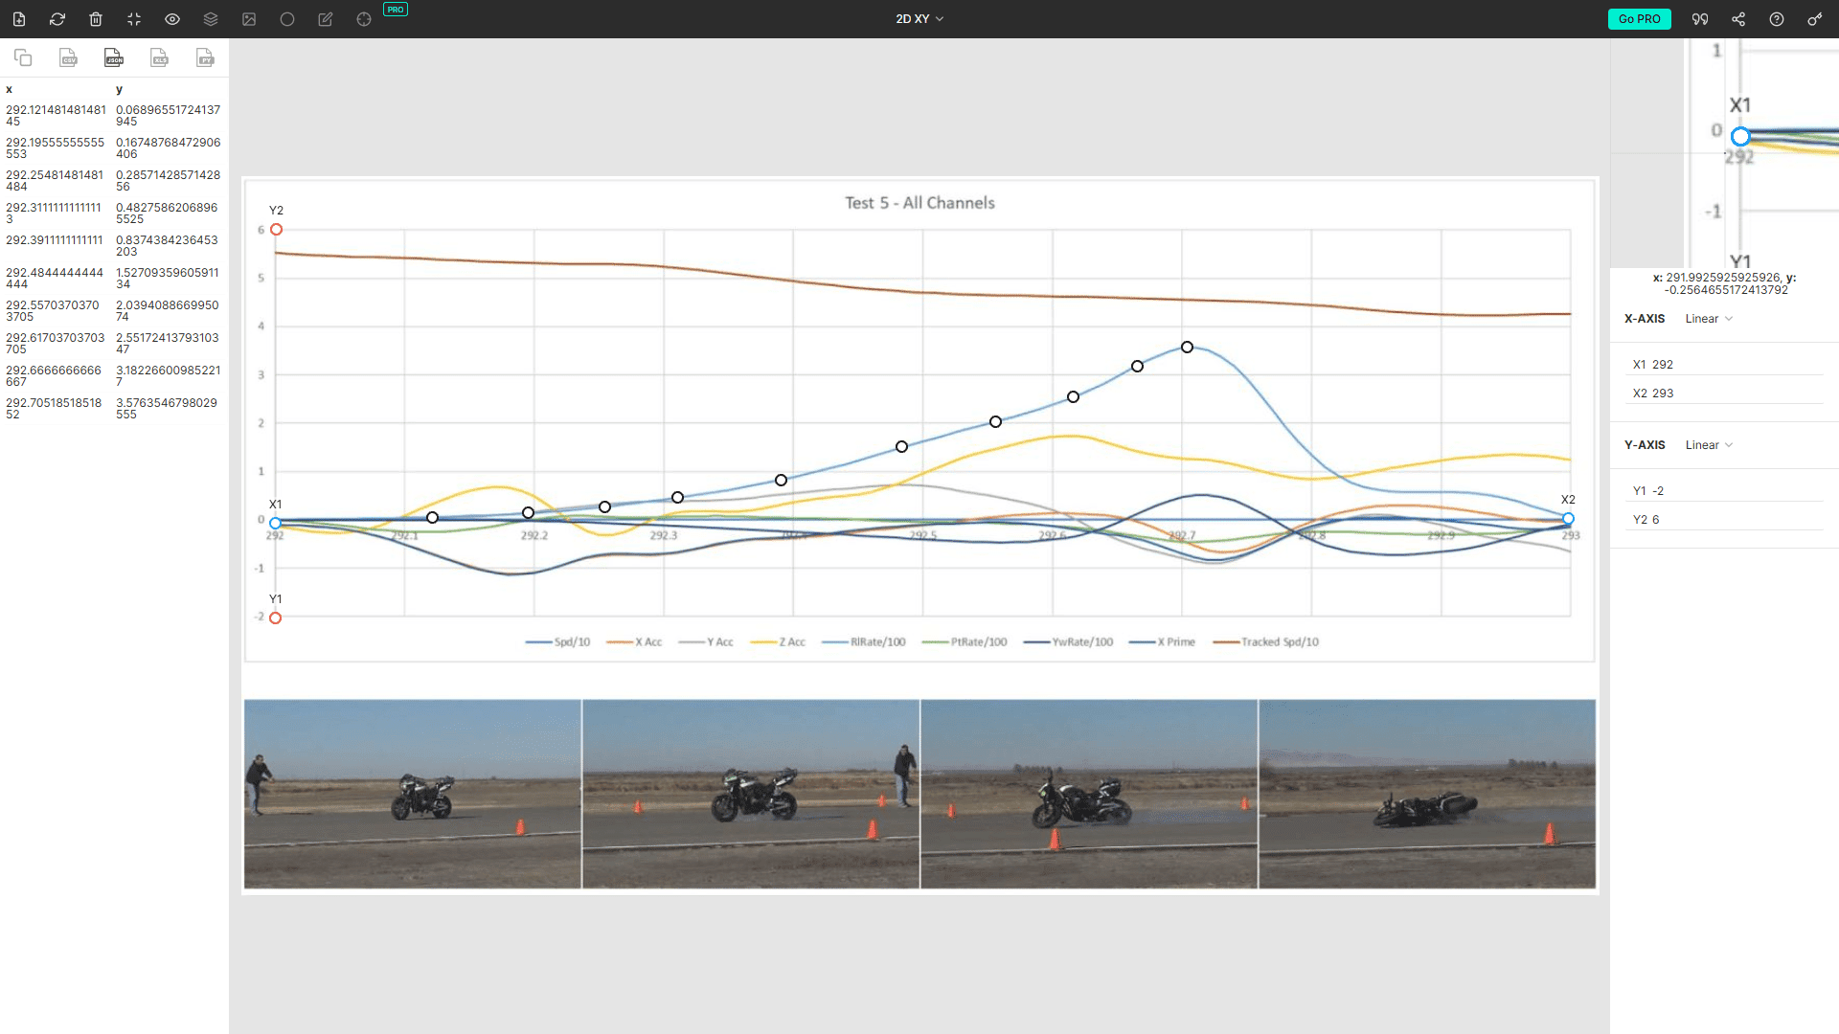The height and width of the screenshot is (1034, 1839).
Task: Click the reload (circular arrows) icon
Action: (57, 19)
